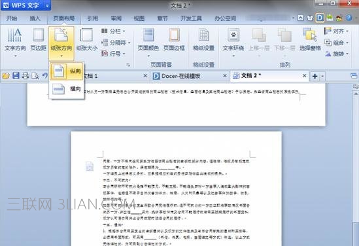Screen dimensions: 359x246
Task: Open the 文字环绕 text wrap tool
Action: [x=233, y=43]
